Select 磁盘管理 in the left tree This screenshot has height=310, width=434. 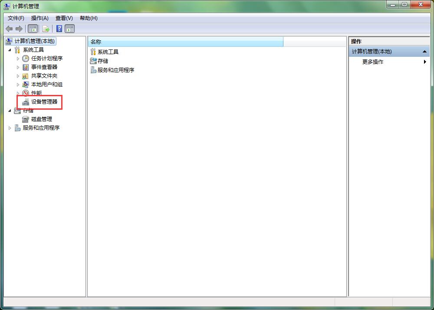[41, 119]
